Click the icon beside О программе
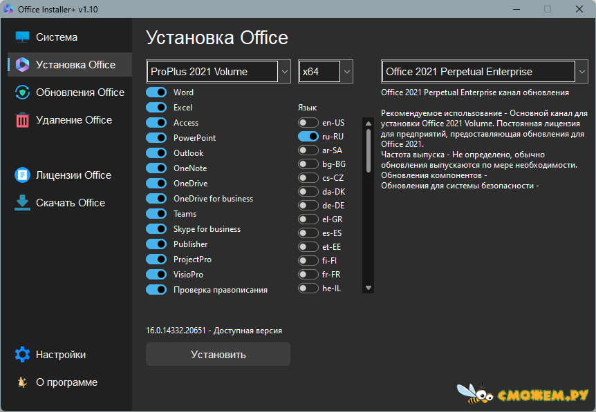Viewport: 596px width, 412px height. 22,382
